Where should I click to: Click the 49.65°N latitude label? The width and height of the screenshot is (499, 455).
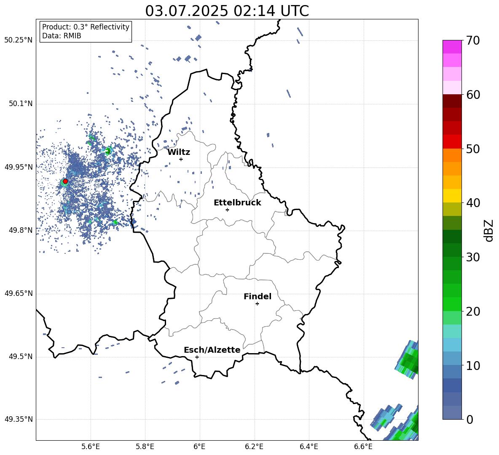(x=19, y=293)
